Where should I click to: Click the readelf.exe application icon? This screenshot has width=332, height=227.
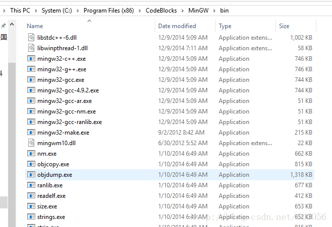[x=31, y=196]
